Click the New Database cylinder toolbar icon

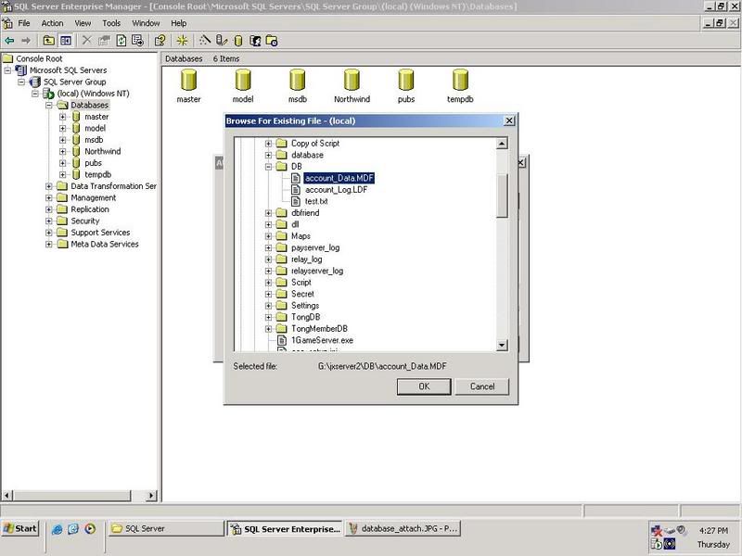click(238, 41)
